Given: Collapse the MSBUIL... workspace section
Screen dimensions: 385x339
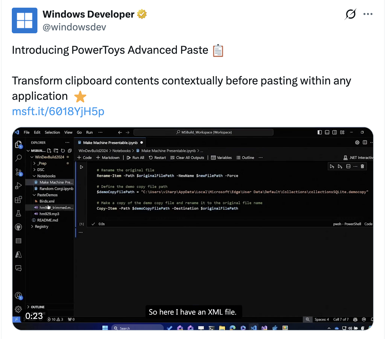Looking at the screenshot, I should click(x=28, y=151).
